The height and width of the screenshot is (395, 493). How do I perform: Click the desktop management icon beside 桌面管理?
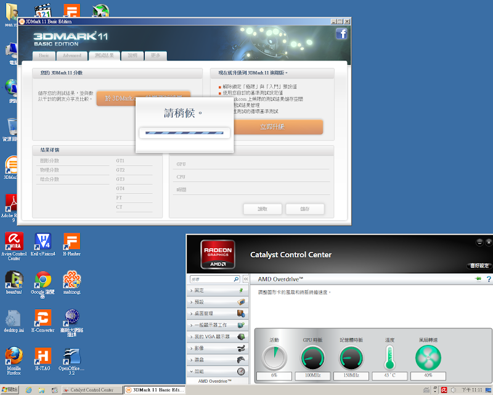tap(241, 314)
